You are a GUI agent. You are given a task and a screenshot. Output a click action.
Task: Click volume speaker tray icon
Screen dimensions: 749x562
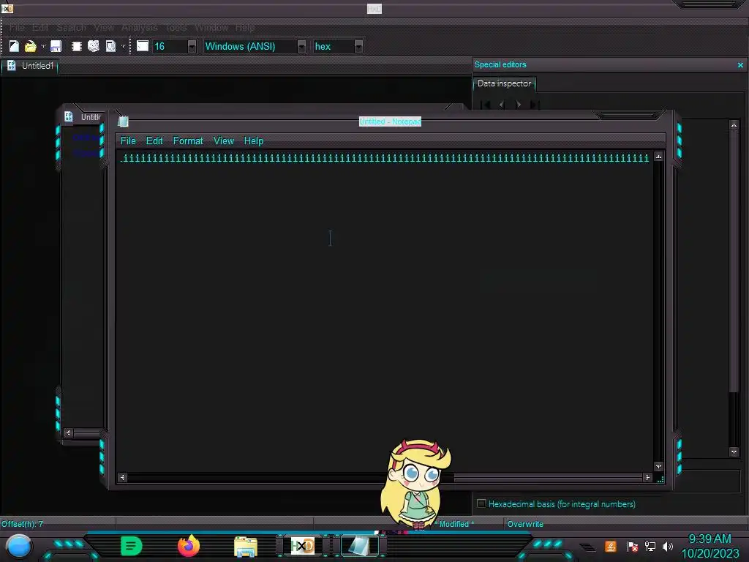click(668, 546)
